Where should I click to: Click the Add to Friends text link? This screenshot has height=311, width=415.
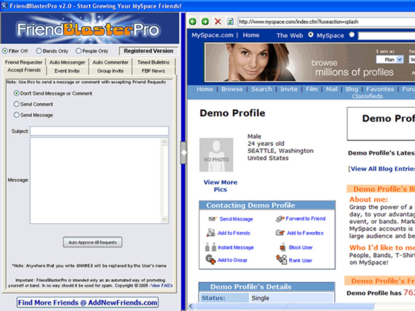pyautogui.click(x=234, y=233)
